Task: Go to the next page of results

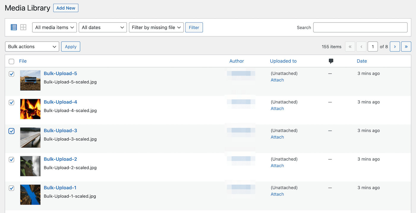Action: (395, 47)
